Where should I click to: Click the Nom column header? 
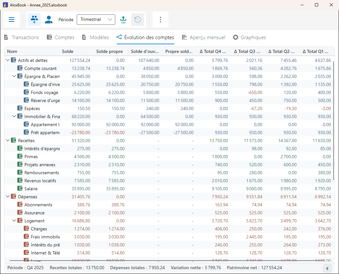tap(12, 51)
